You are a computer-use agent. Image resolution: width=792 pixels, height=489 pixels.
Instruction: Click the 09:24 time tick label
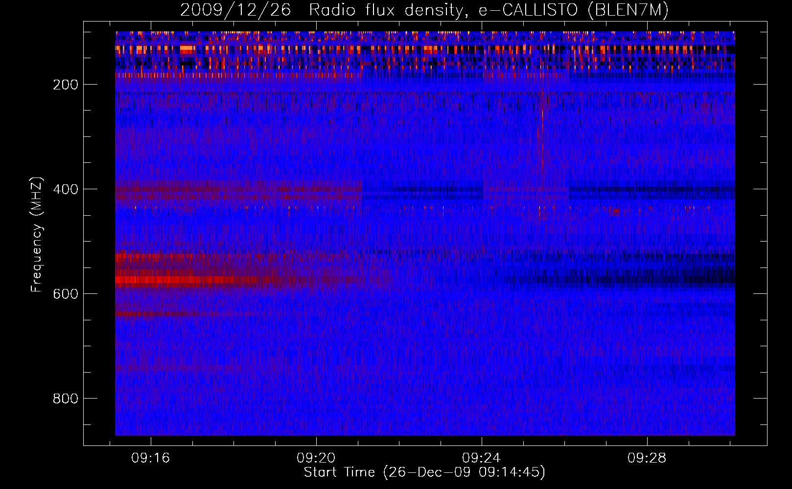coord(482,458)
